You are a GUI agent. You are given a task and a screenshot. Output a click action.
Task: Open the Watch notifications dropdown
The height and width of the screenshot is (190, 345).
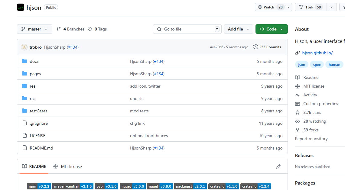pos(274,7)
